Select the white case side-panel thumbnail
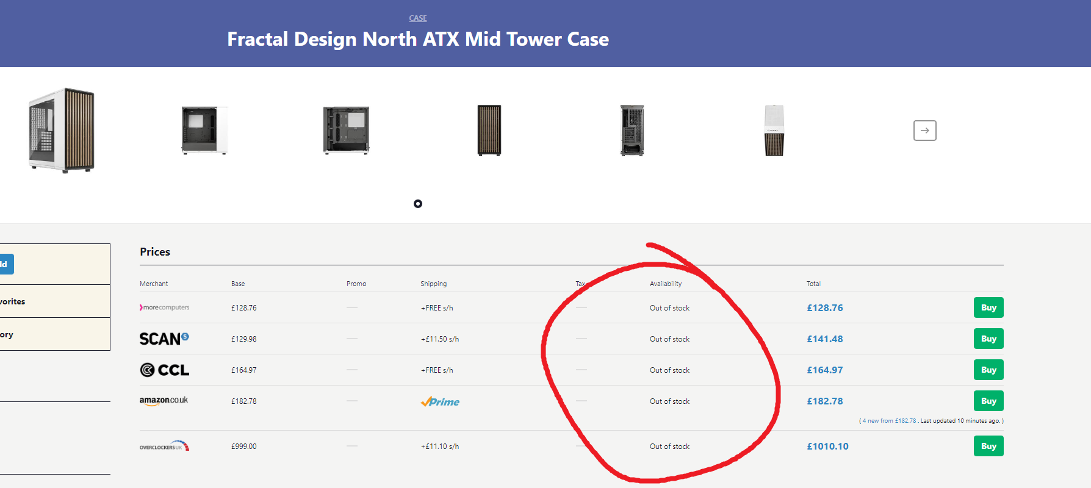 [x=204, y=131]
